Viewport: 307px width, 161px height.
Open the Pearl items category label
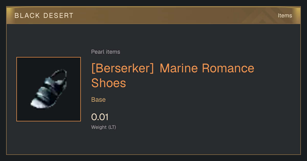(106, 52)
